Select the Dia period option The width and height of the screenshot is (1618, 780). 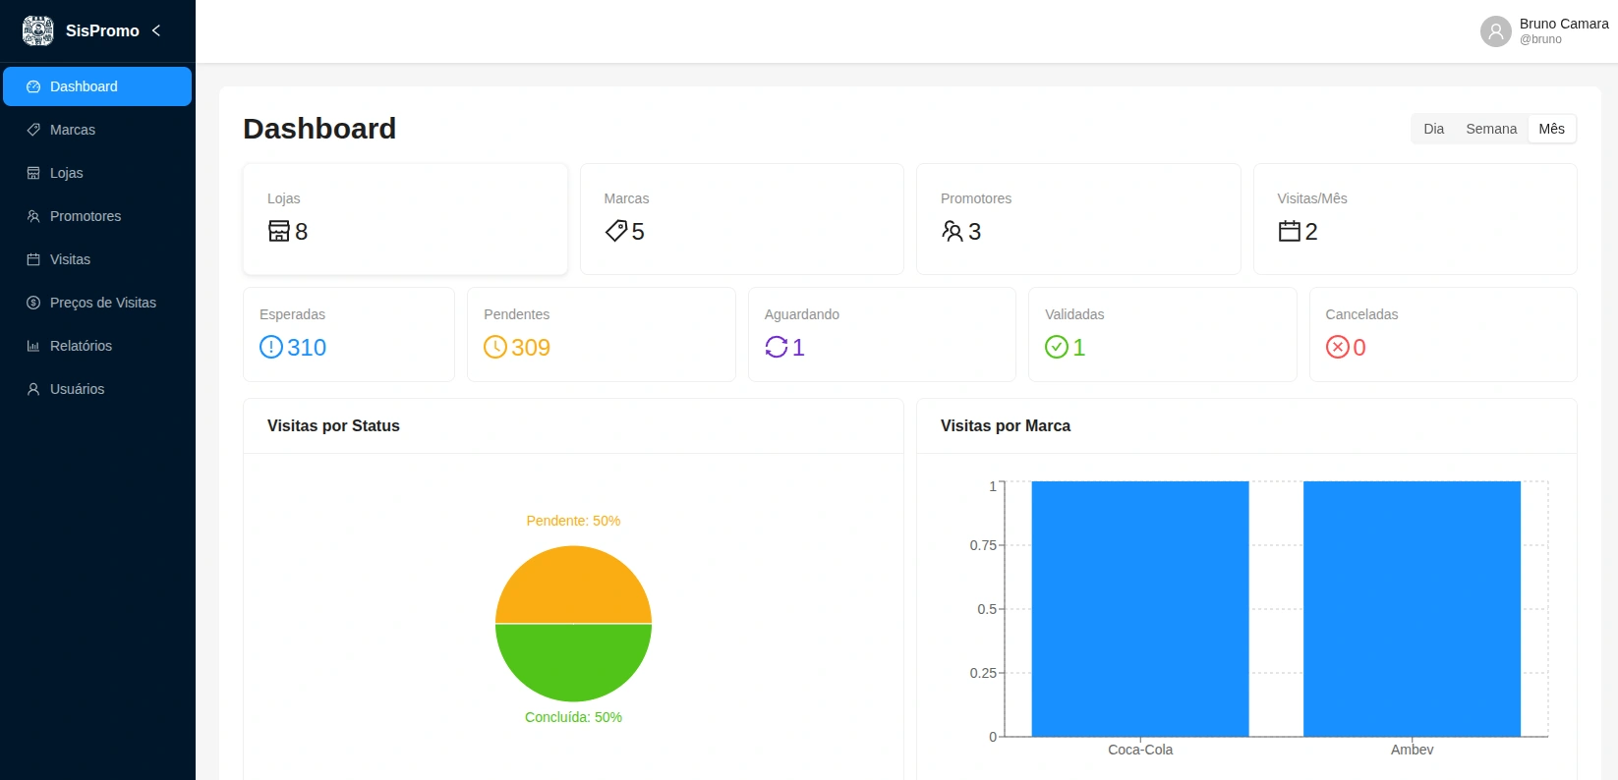1433,129
